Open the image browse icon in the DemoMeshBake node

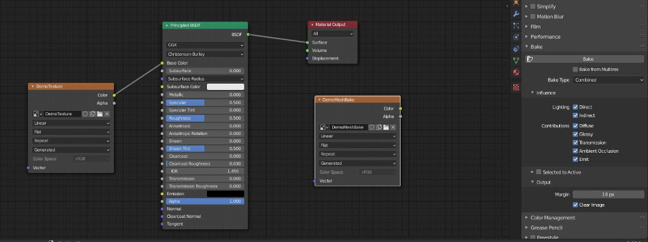pyautogui.click(x=324, y=127)
